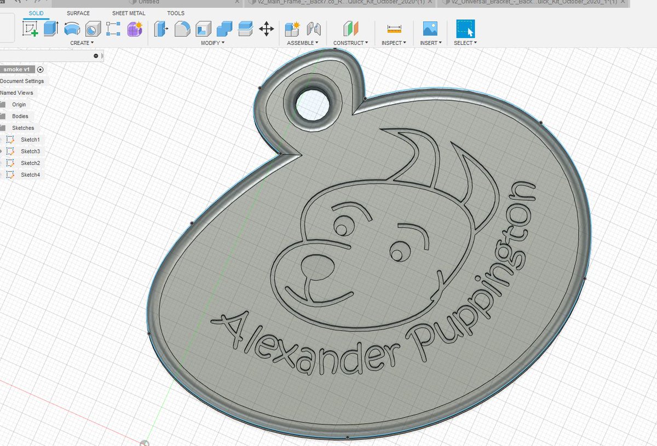The width and height of the screenshot is (657, 446).
Task: Select the Offset Face tool
Action: click(245, 29)
